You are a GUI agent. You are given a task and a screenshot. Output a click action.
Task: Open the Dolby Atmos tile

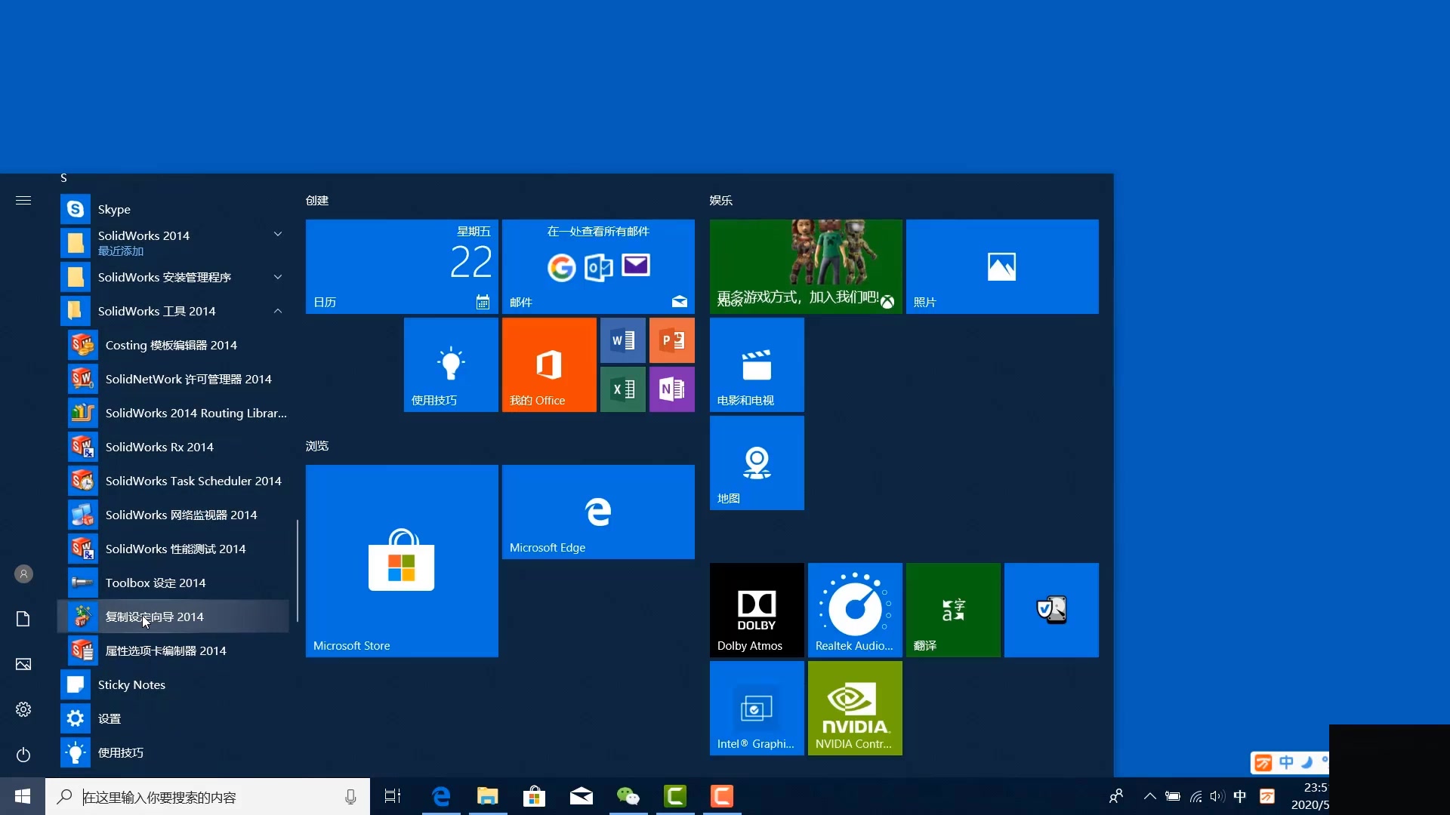pyautogui.click(x=757, y=610)
